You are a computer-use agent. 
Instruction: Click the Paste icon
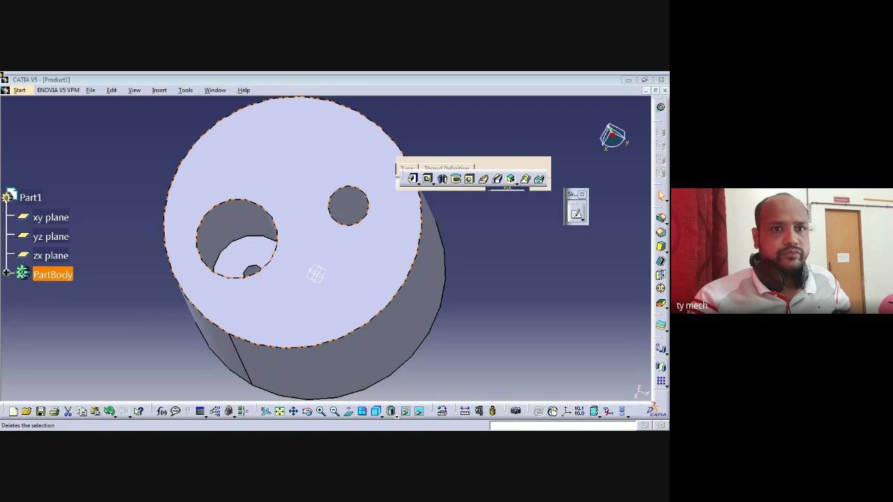tap(96, 411)
